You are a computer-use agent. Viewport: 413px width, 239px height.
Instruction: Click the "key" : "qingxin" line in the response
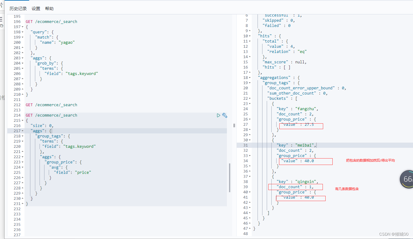coord(298,182)
